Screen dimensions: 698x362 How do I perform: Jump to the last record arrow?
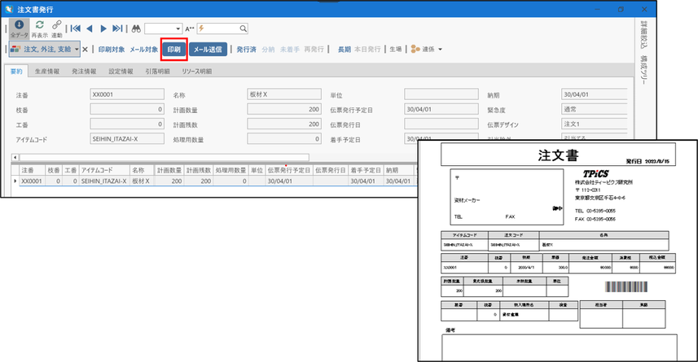point(117,28)
